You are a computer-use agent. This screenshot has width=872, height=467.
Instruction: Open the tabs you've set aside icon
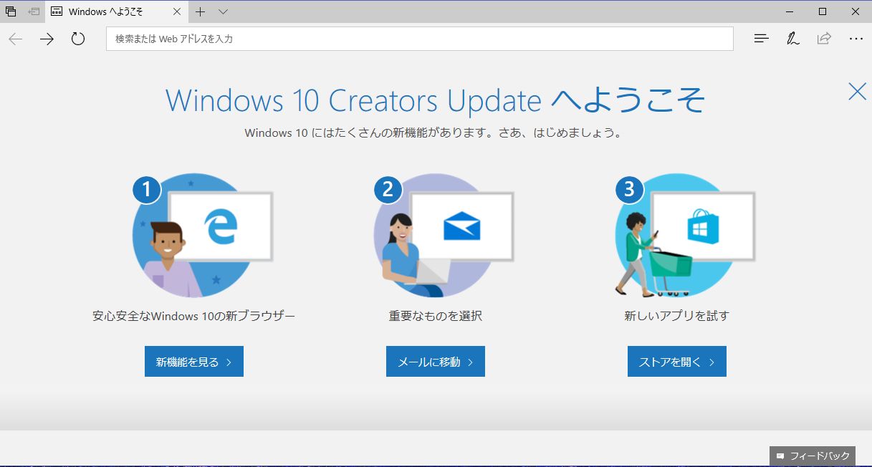click(x=11, y=11)
